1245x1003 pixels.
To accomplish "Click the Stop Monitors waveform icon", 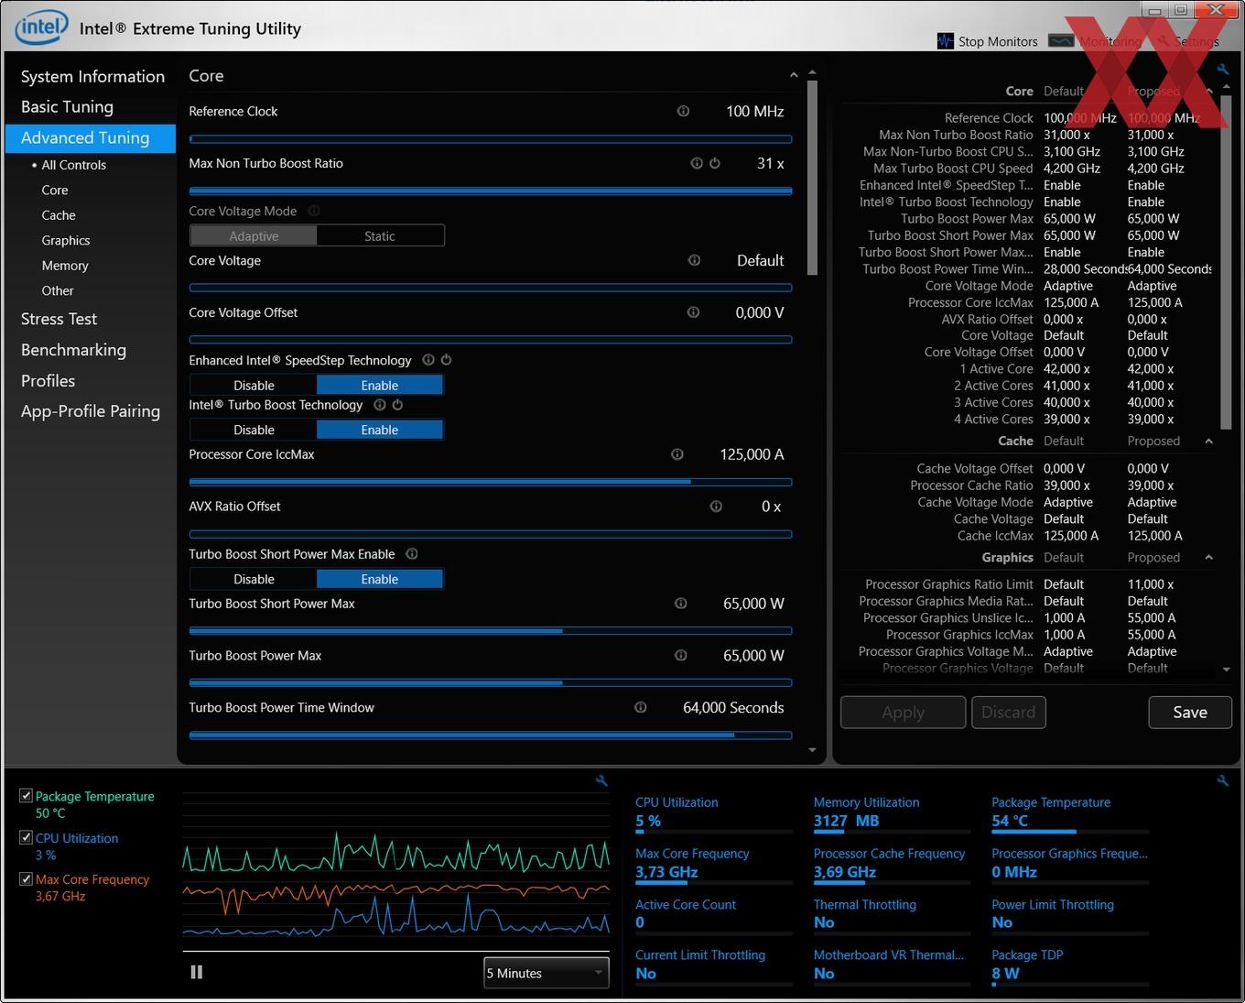I will click(946, 41).
